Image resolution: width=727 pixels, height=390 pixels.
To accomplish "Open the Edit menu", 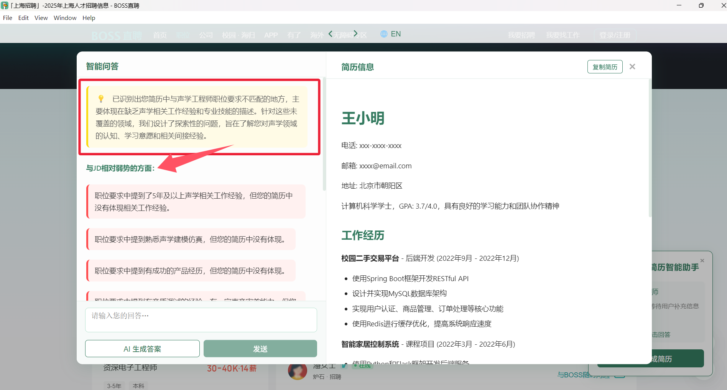I will click(x=23, y=18).
